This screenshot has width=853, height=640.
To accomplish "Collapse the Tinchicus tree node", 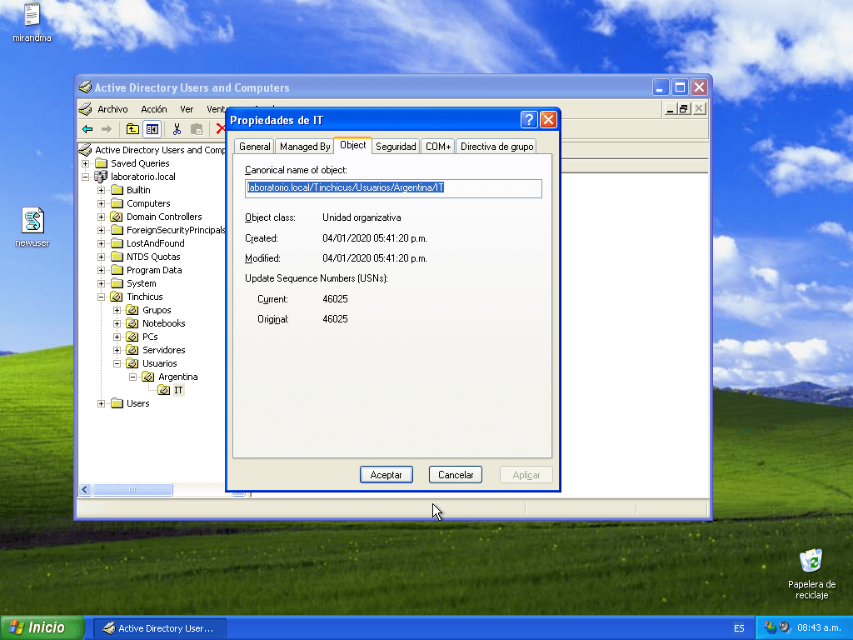I will 102,297.
